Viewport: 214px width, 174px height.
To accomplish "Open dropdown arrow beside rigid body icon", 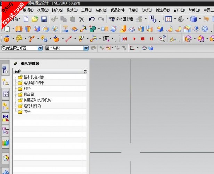I will [13, 39].
